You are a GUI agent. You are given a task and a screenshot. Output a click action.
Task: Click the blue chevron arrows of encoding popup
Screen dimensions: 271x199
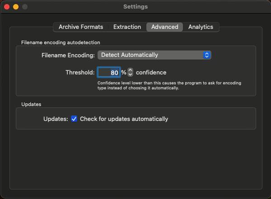pos(207,55)
